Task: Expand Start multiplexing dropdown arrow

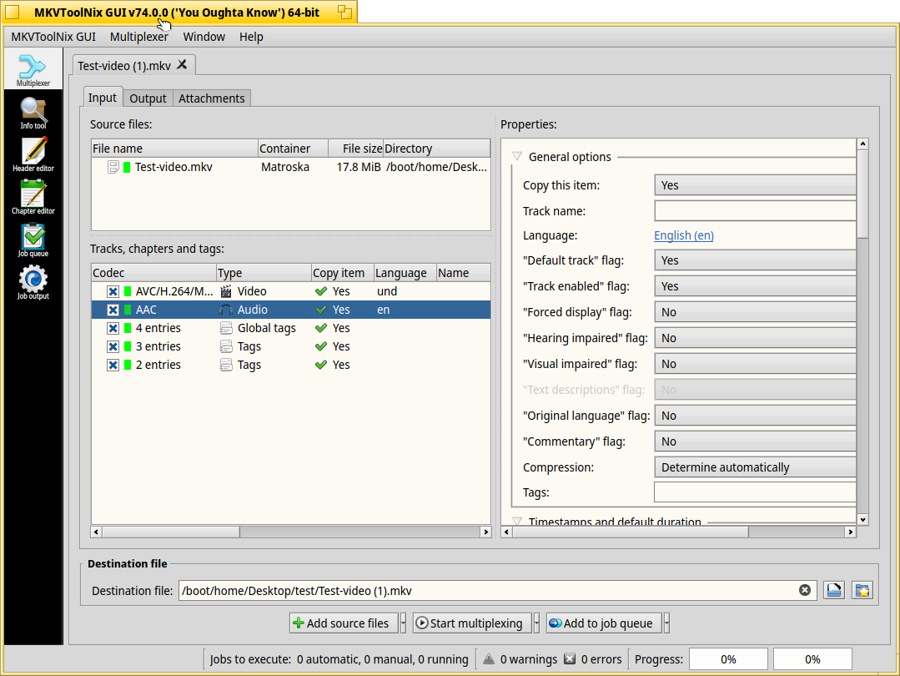Action: click(x=536, y=623)
